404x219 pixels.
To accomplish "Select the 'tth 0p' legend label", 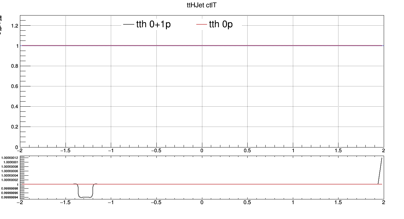I will 221,24.
